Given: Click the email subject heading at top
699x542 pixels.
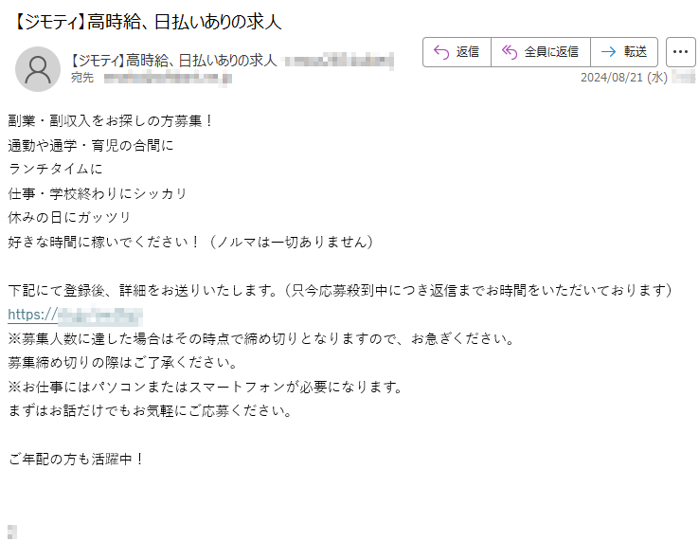Looking at the screenshot, I should tap(146, 21).
